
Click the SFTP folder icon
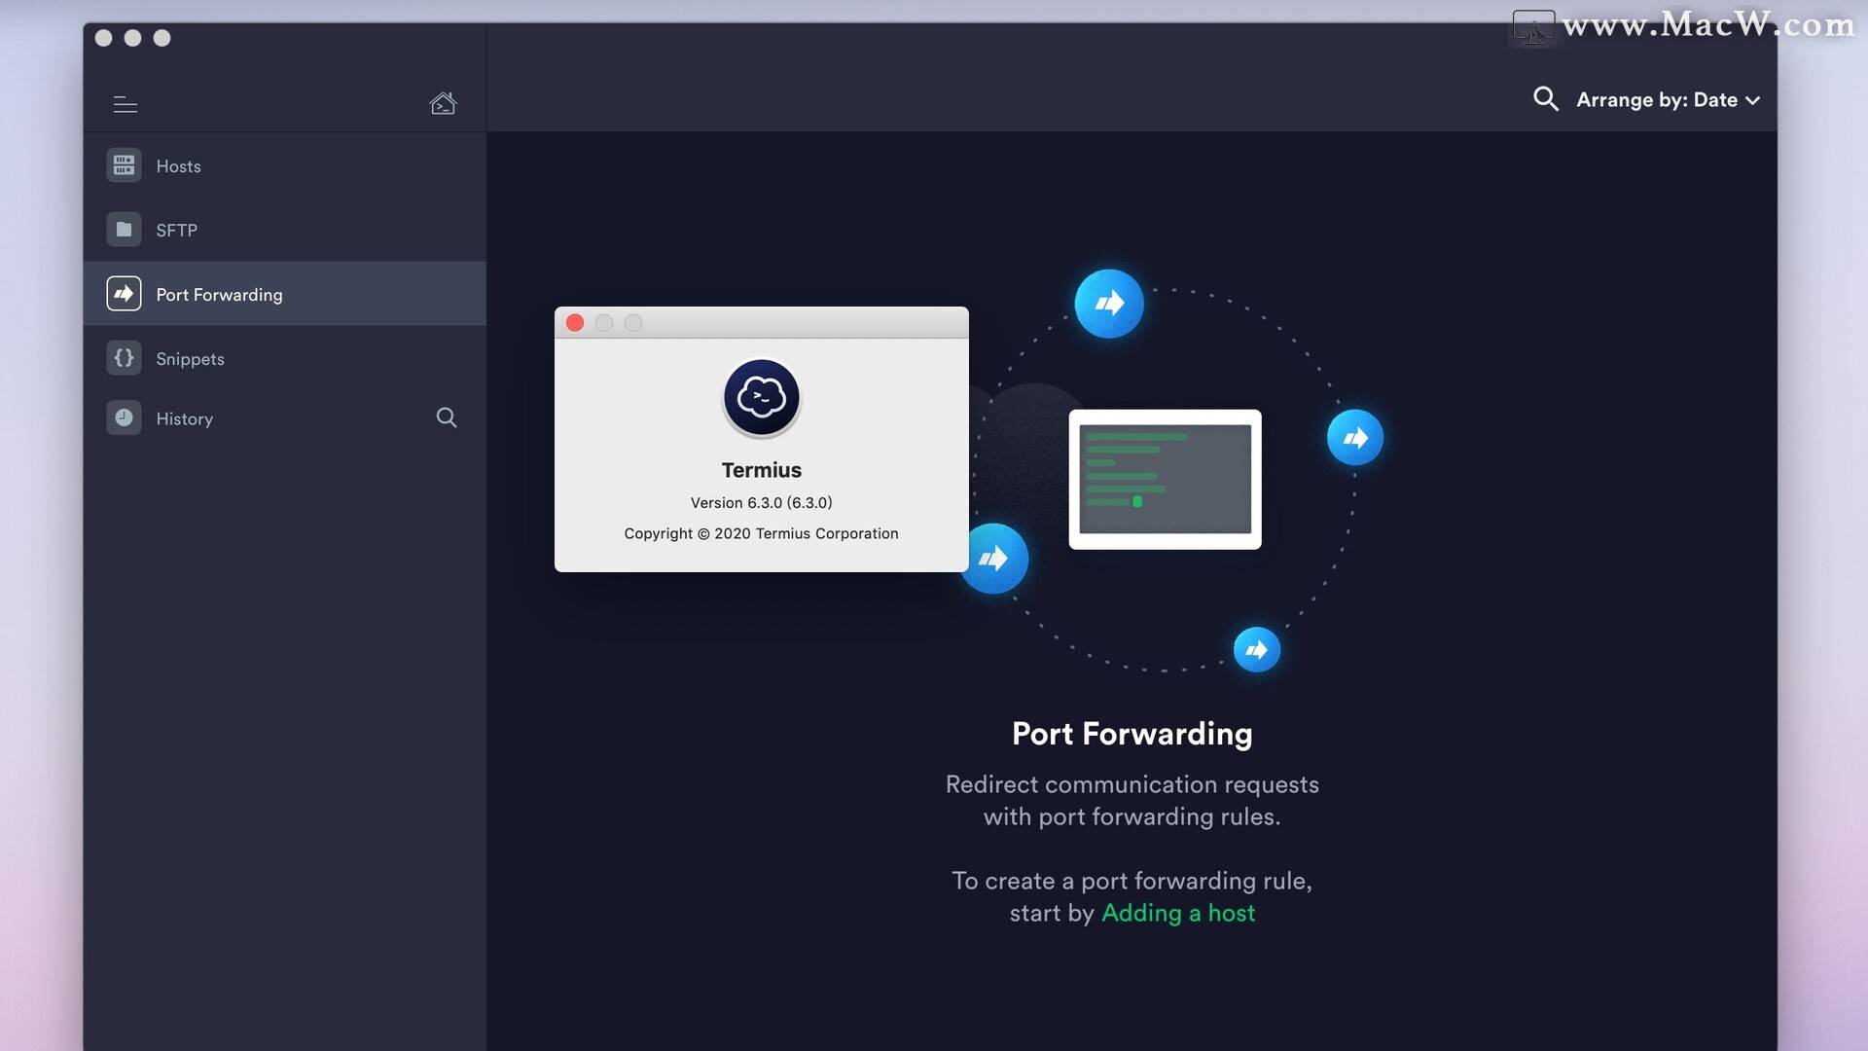pos(124,230)
